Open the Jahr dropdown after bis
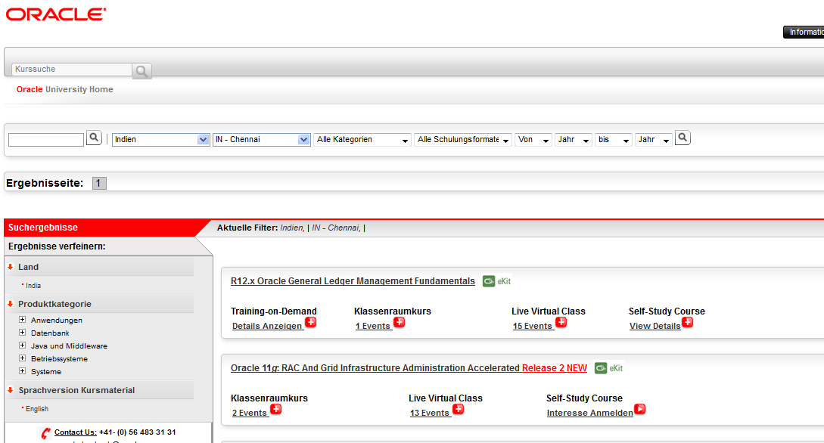 (x=653, y=139)
